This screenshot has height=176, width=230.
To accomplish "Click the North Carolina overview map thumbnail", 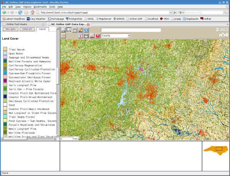I will click(x=216, y=150).
